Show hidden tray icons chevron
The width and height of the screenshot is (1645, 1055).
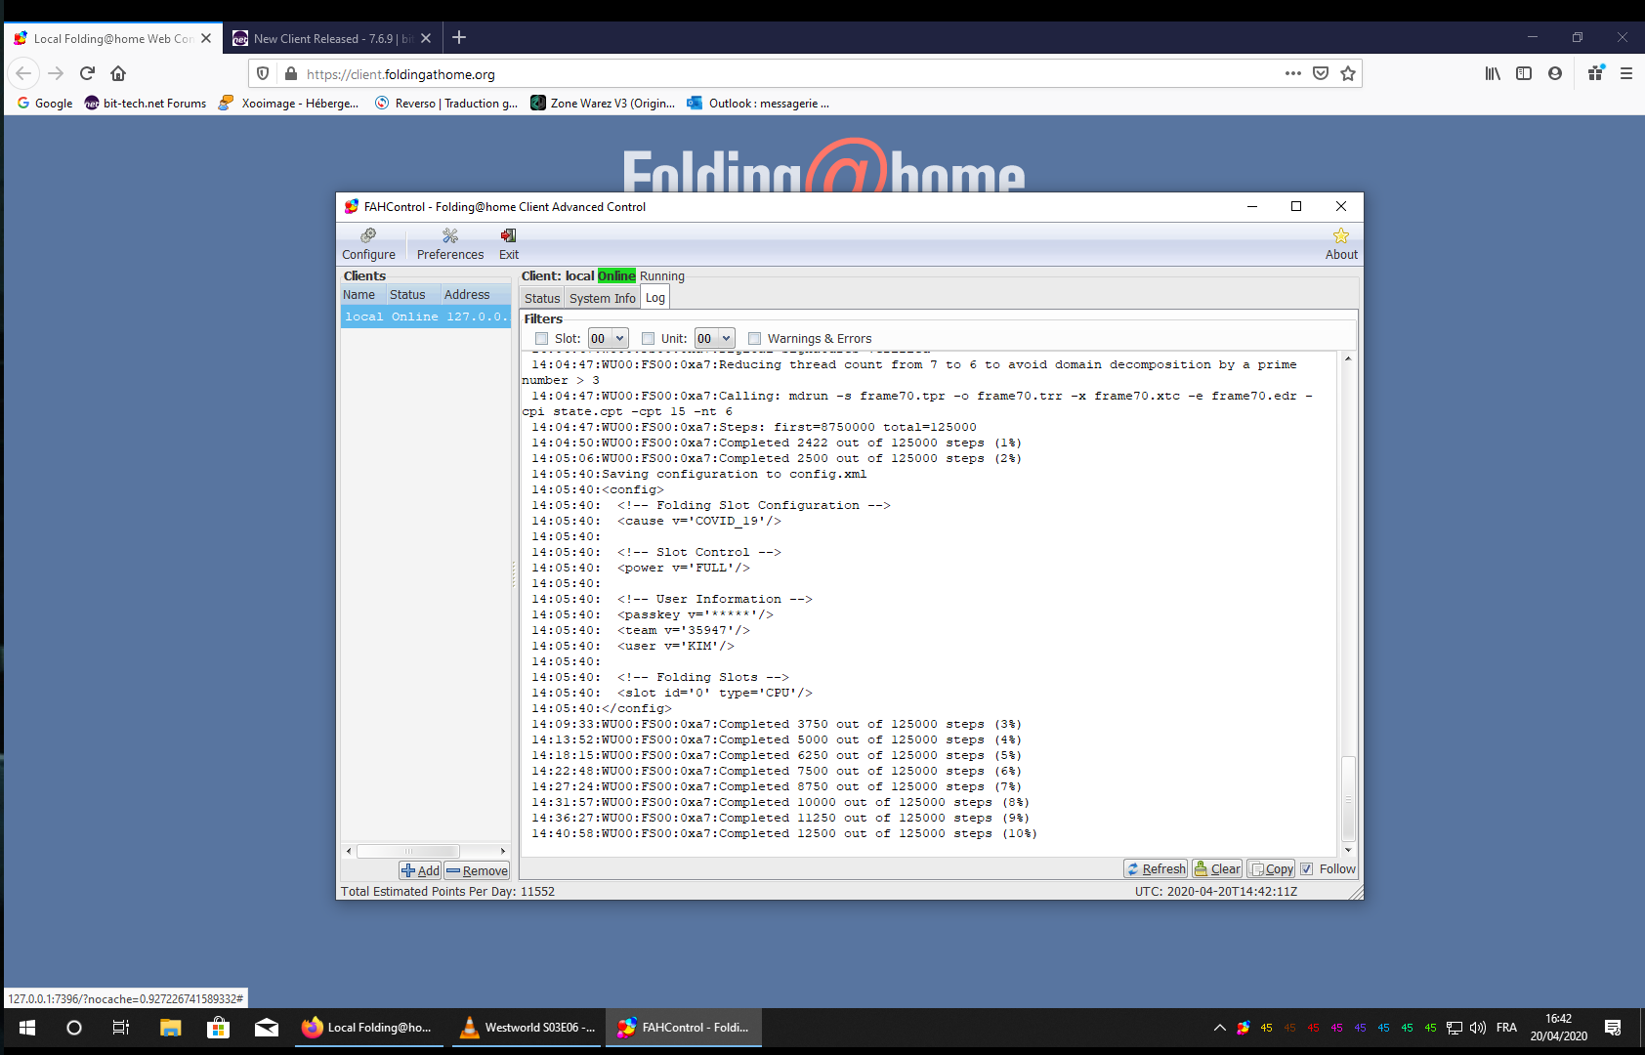(1219, 1028)
